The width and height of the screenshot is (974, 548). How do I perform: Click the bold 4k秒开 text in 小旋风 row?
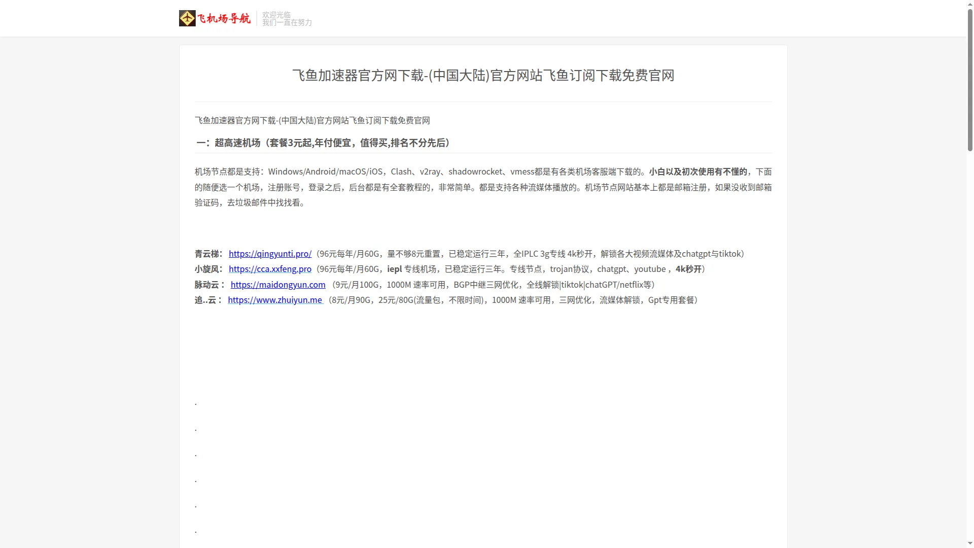coord(688,269)
